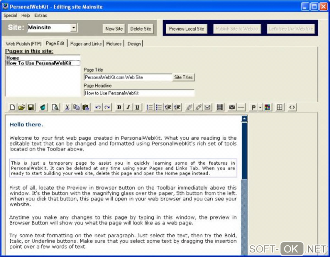Screen dimensions: 330x257
Task: Expand the Site selector dropdown arrow
Action: (x=73, y=27)
